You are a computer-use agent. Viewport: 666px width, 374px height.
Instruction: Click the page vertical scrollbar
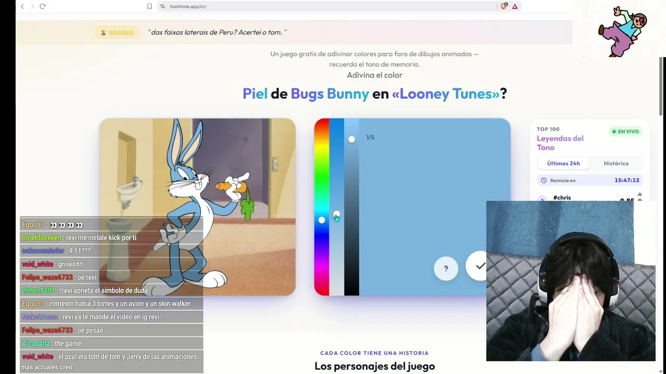[x=662, y=86]
